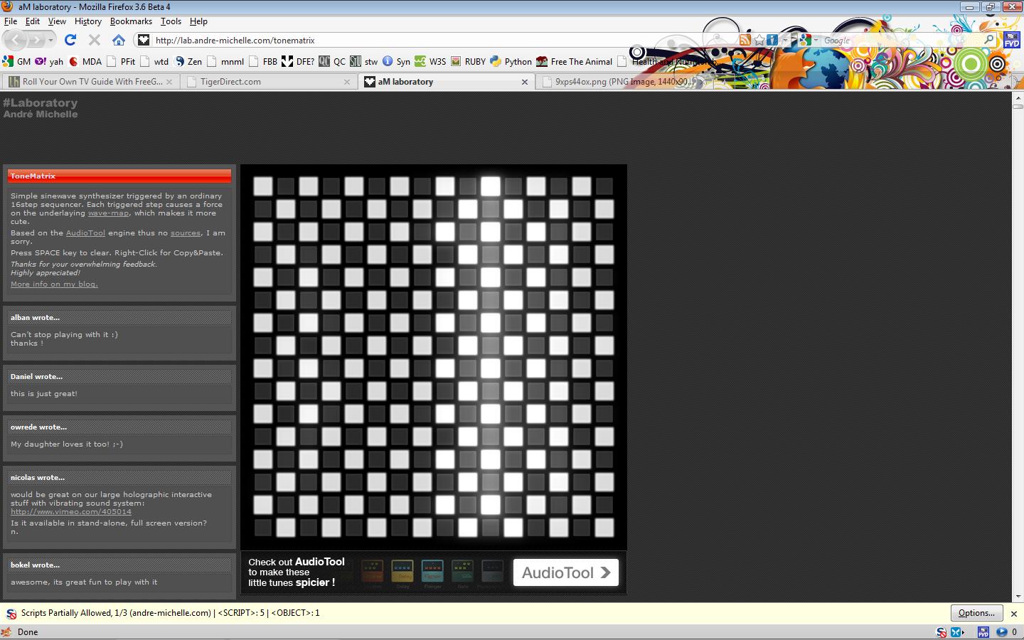Toggle the bottom-right cell of the ToneMatrix grid

(604, 528)
